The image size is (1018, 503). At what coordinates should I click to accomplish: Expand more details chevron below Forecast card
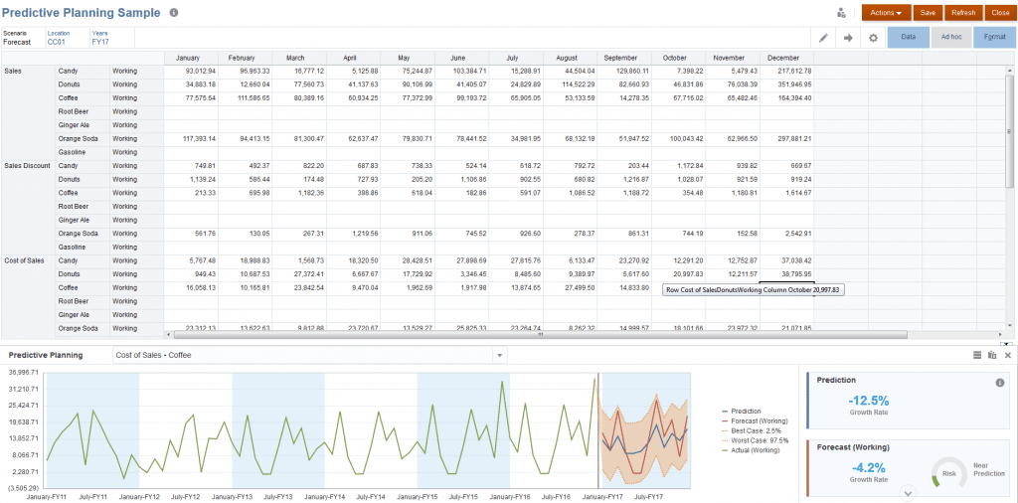(x=907, y=492)
